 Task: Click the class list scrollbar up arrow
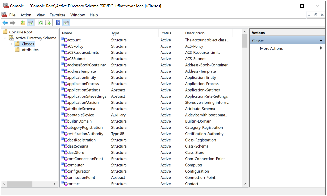click(245, 32)
